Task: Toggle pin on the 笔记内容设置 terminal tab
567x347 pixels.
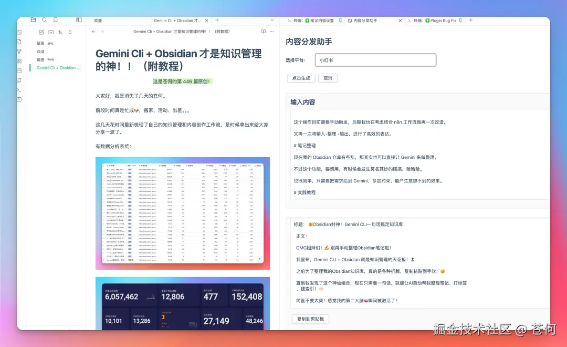Action: pos(340,21)
